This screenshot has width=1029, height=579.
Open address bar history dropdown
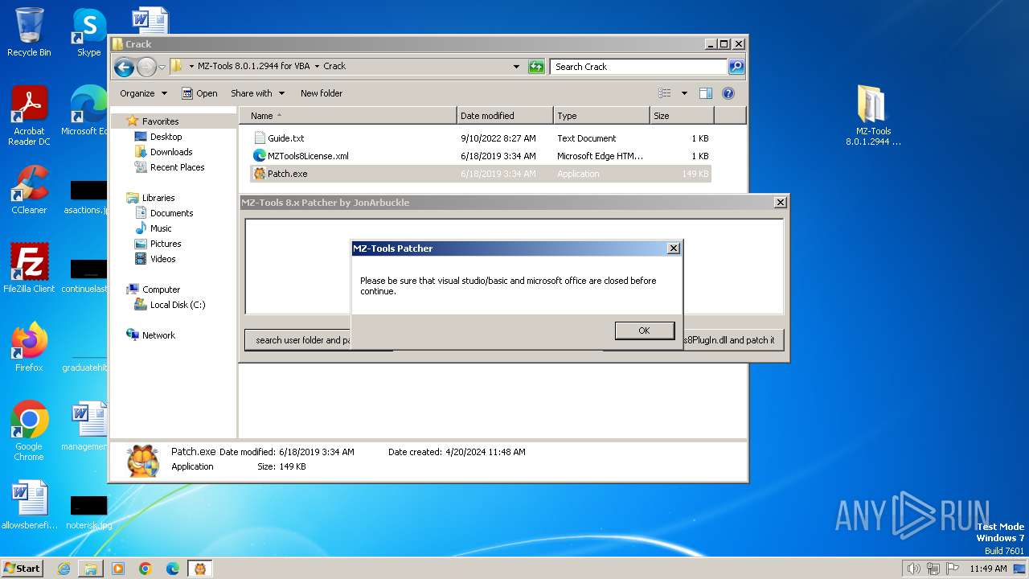516,67
